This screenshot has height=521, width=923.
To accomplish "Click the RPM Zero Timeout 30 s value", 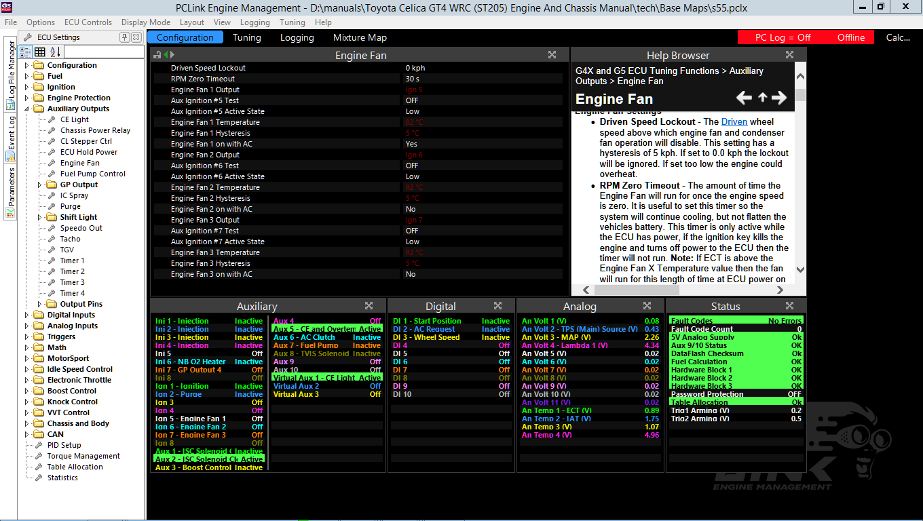I will pos(483,79).
